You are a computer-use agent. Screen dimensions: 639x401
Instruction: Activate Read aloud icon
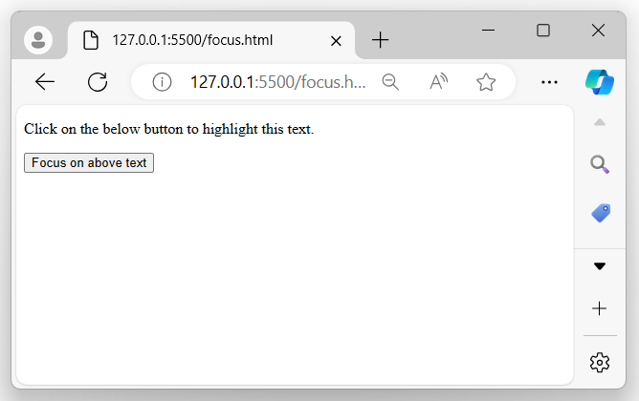point(438,82)
